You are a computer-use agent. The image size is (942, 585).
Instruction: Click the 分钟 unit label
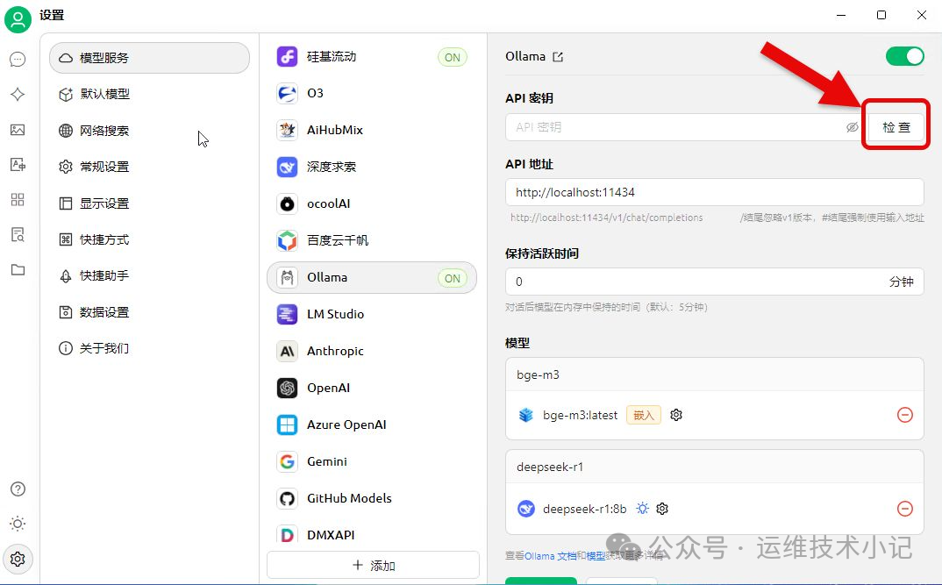[x=901, y=282]
